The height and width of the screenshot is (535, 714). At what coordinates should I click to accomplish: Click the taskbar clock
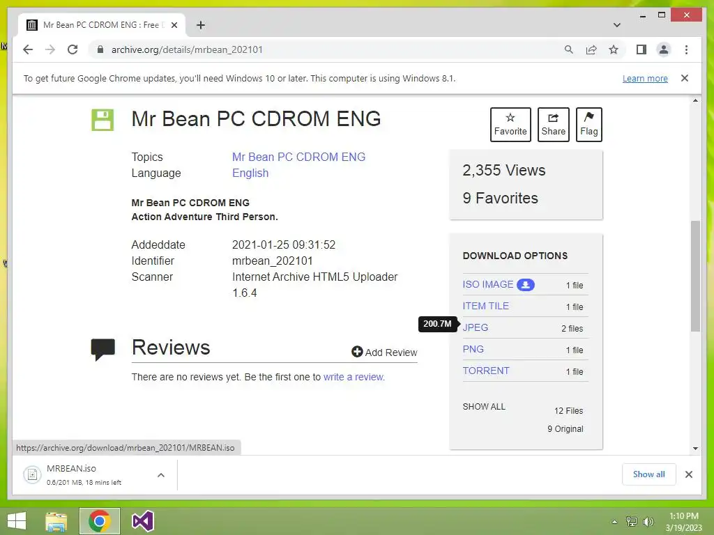point(683,522)
